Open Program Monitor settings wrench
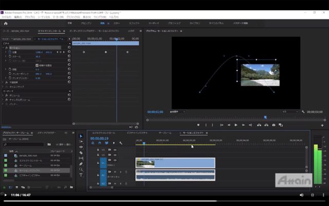Image resolution: width=329 pixels, height=206 pixels. coord(303,111)
